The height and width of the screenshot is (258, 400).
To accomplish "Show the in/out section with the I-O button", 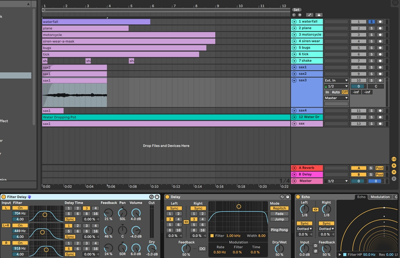I will click(x=394, y=159).
